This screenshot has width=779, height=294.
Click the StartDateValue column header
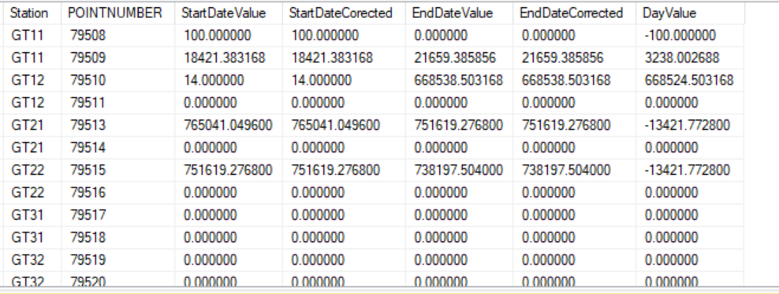pos(228,13)
